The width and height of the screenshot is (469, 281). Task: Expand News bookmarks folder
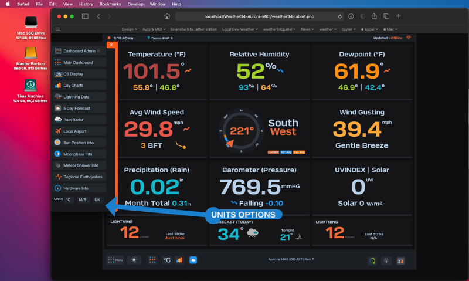307,29
